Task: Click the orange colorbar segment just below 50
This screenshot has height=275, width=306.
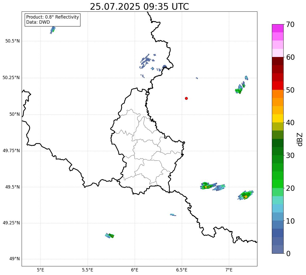Action: (277, 94)
